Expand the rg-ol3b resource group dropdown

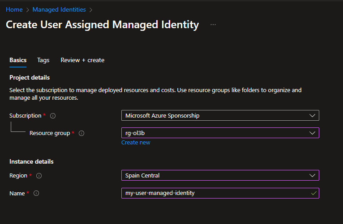215,133
